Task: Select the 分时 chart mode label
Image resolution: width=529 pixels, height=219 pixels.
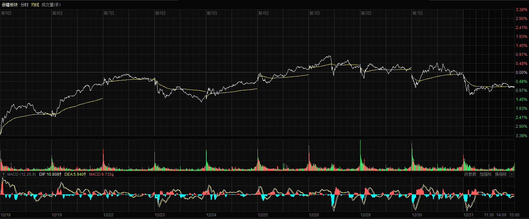Action: pos(25,5)
